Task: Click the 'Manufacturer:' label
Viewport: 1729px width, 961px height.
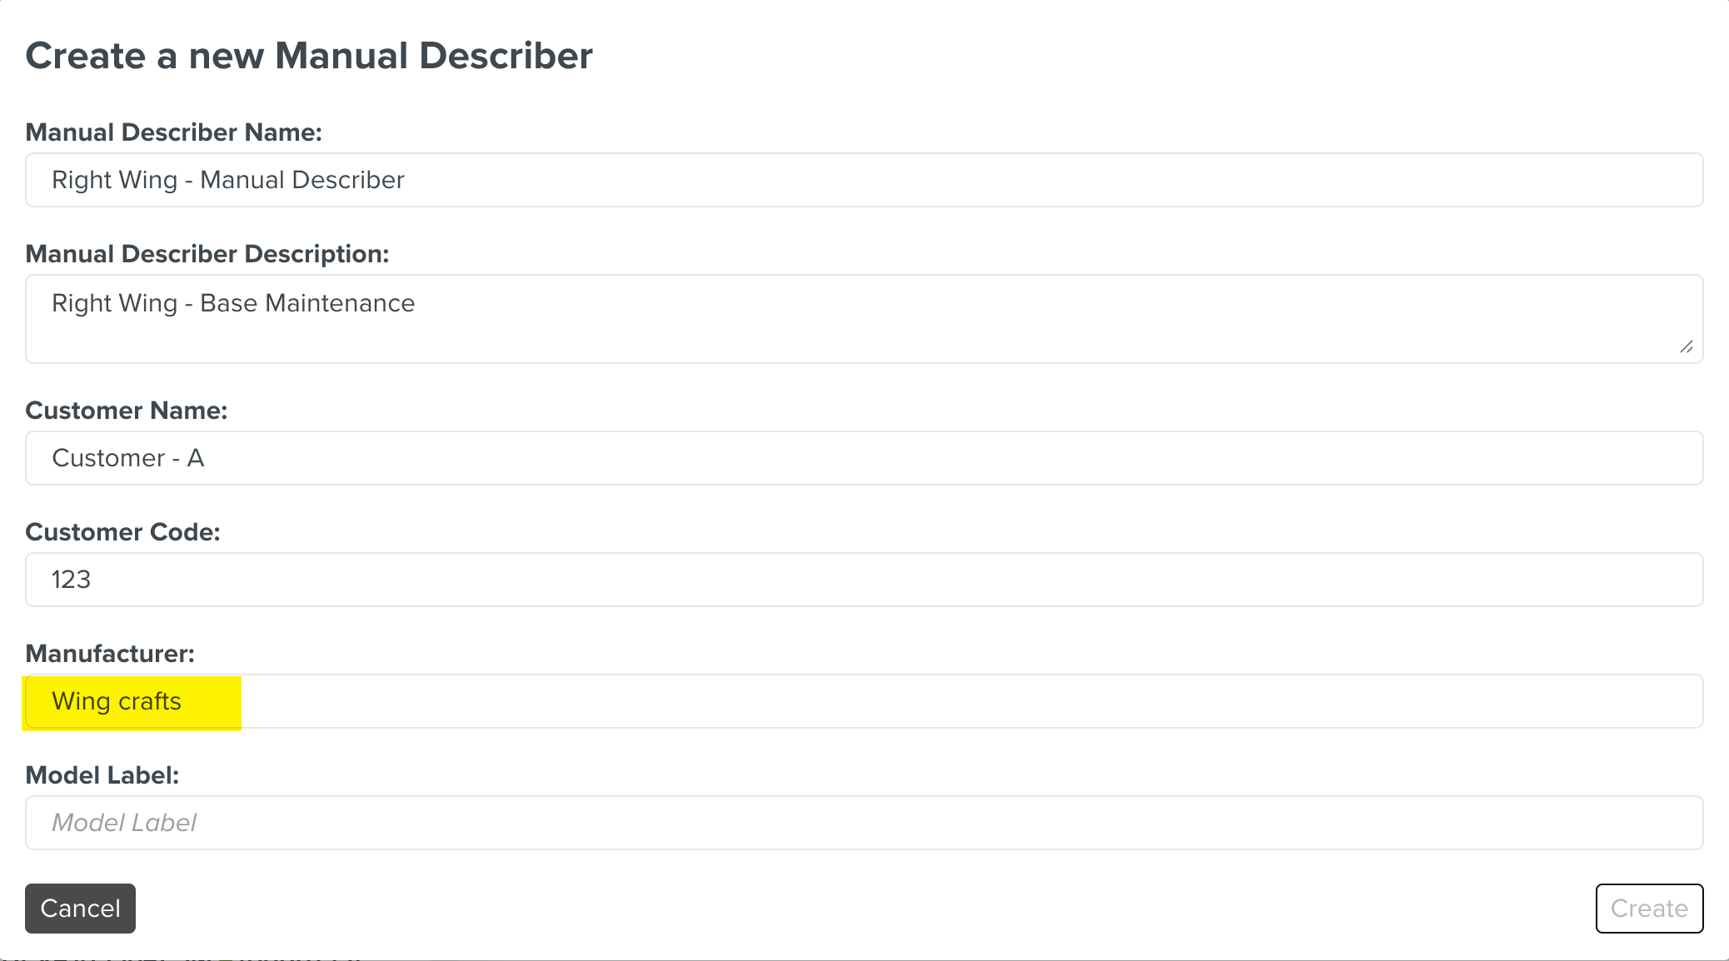Action: click(x=110, y=654)
